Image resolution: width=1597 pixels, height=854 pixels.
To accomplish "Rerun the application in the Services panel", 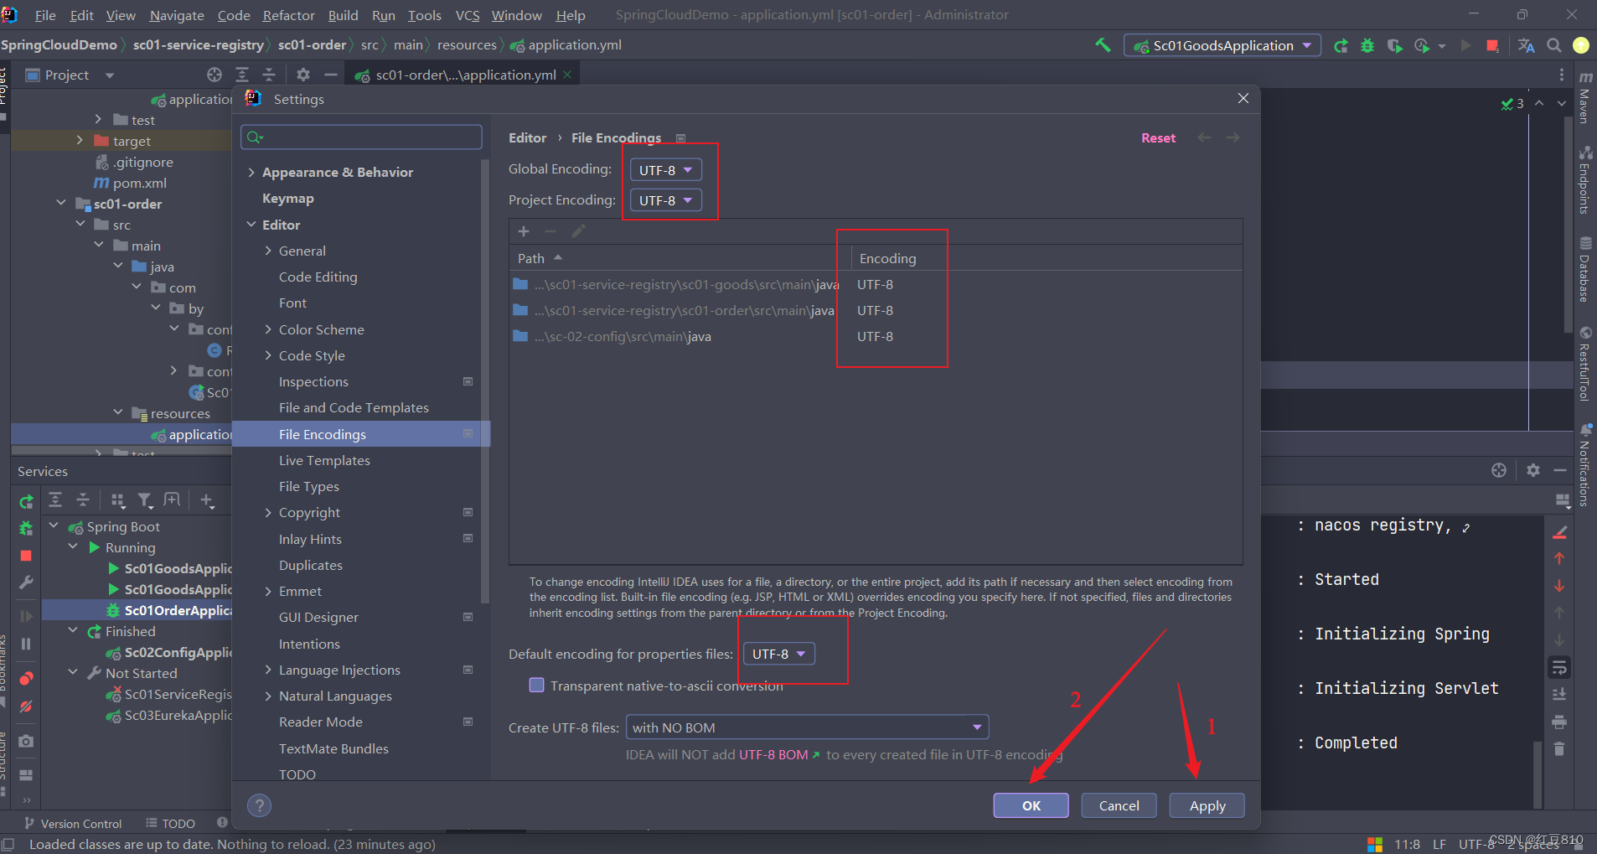I will click(x=25, y=500).
